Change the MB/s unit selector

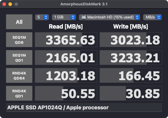click(152, 17)
